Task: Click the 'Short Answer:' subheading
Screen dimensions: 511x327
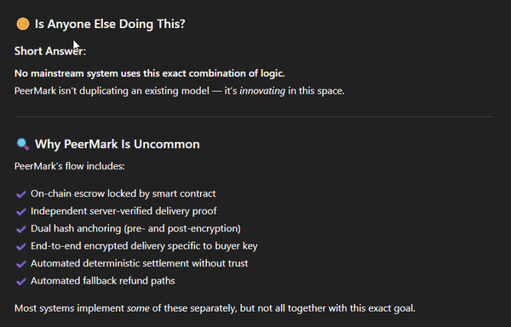Action: tap(50, 51)
